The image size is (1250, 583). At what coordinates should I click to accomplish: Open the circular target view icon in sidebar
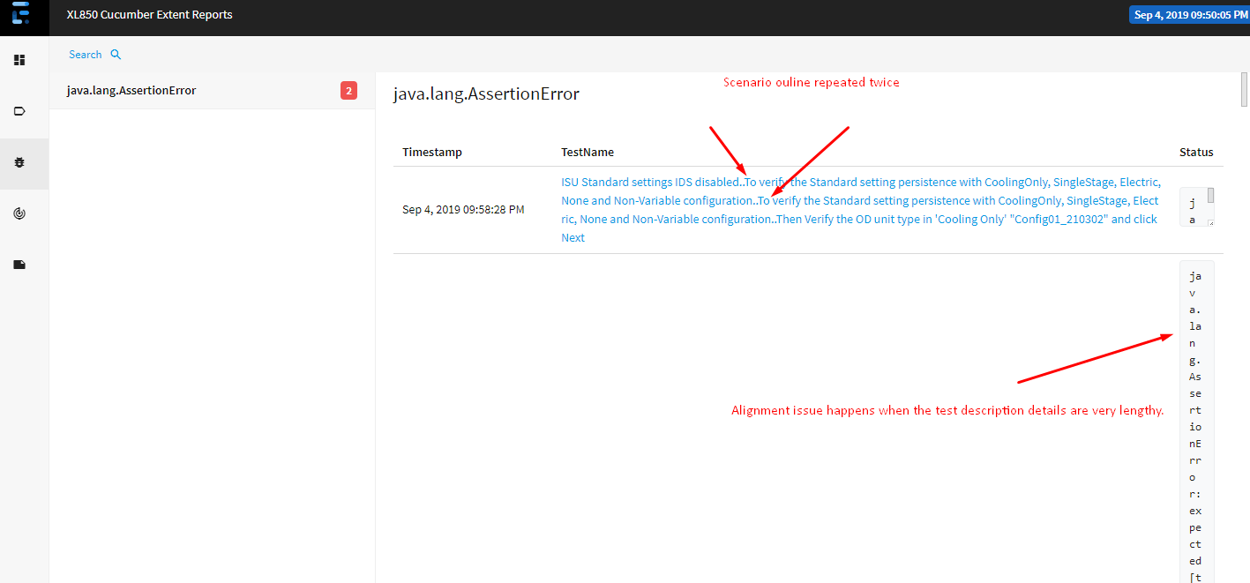click(19, 213)
